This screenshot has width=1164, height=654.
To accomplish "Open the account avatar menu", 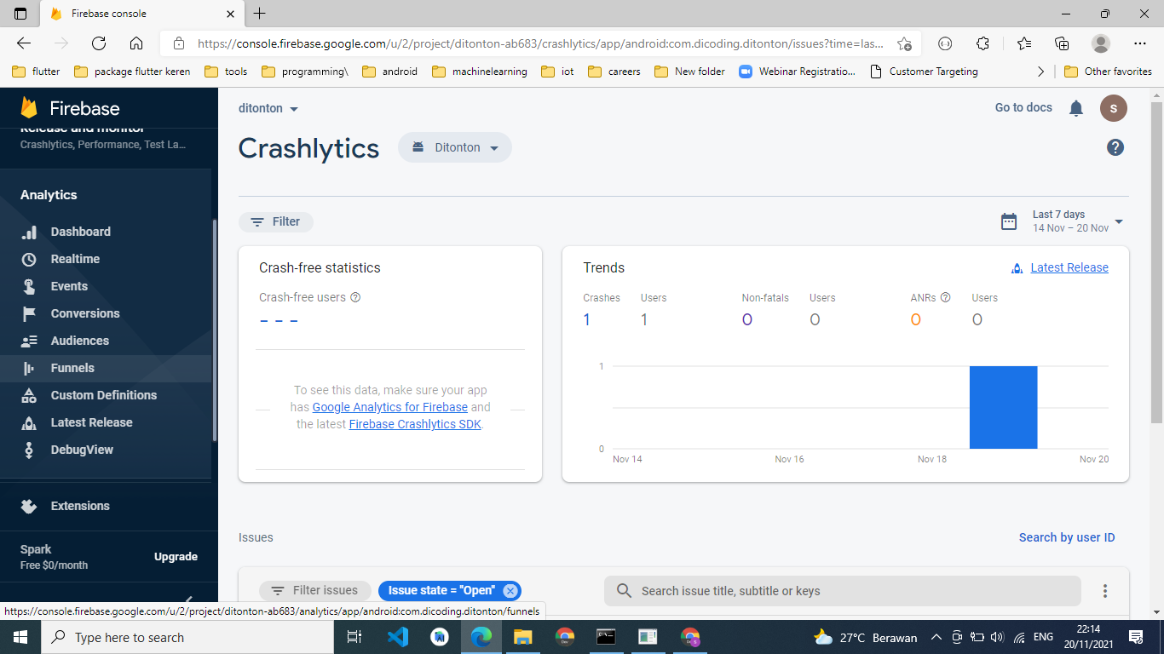I will pos(1114,108).
